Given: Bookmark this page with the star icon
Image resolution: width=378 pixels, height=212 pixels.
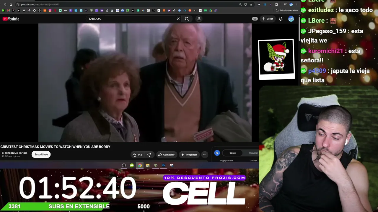Looking at the screenshot, I should click(x=251, y=4).
